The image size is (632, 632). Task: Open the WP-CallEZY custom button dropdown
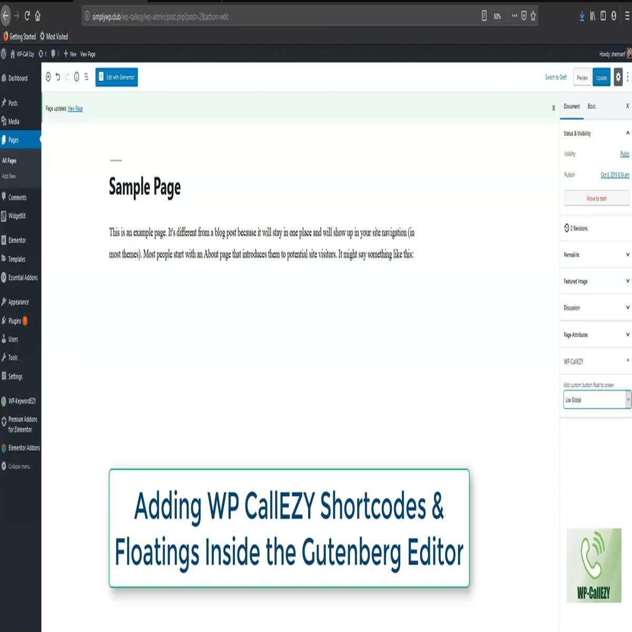point(597,400)
